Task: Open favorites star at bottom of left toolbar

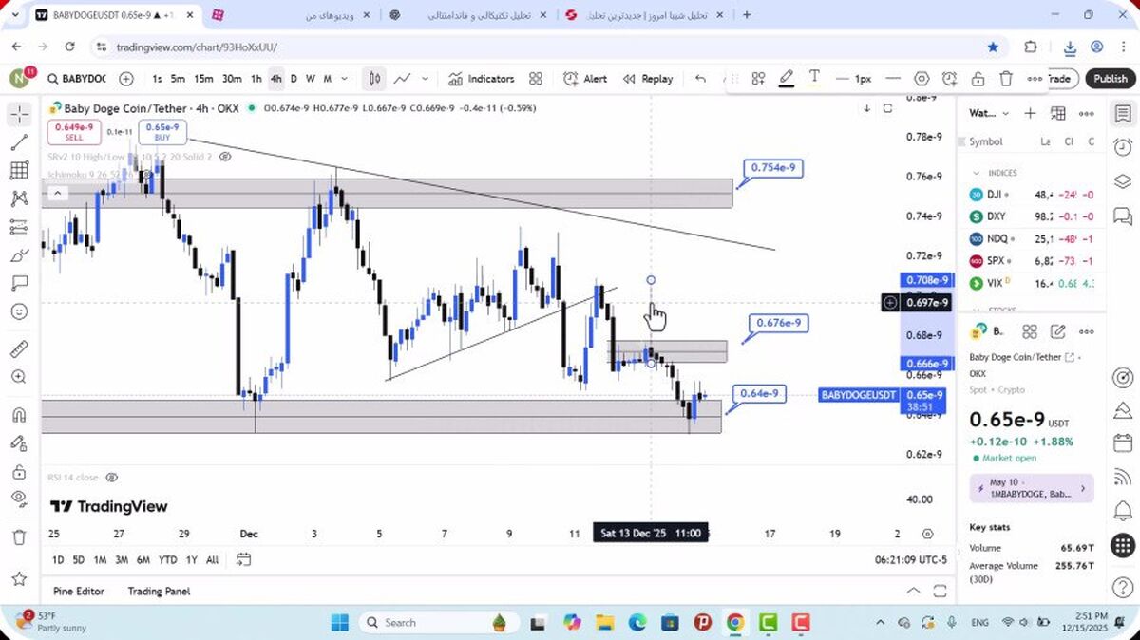Action: [19, 578]
